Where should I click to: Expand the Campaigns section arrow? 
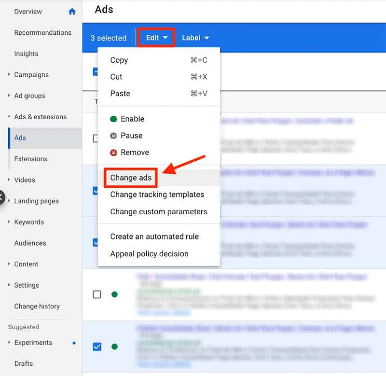click(9, 74)
